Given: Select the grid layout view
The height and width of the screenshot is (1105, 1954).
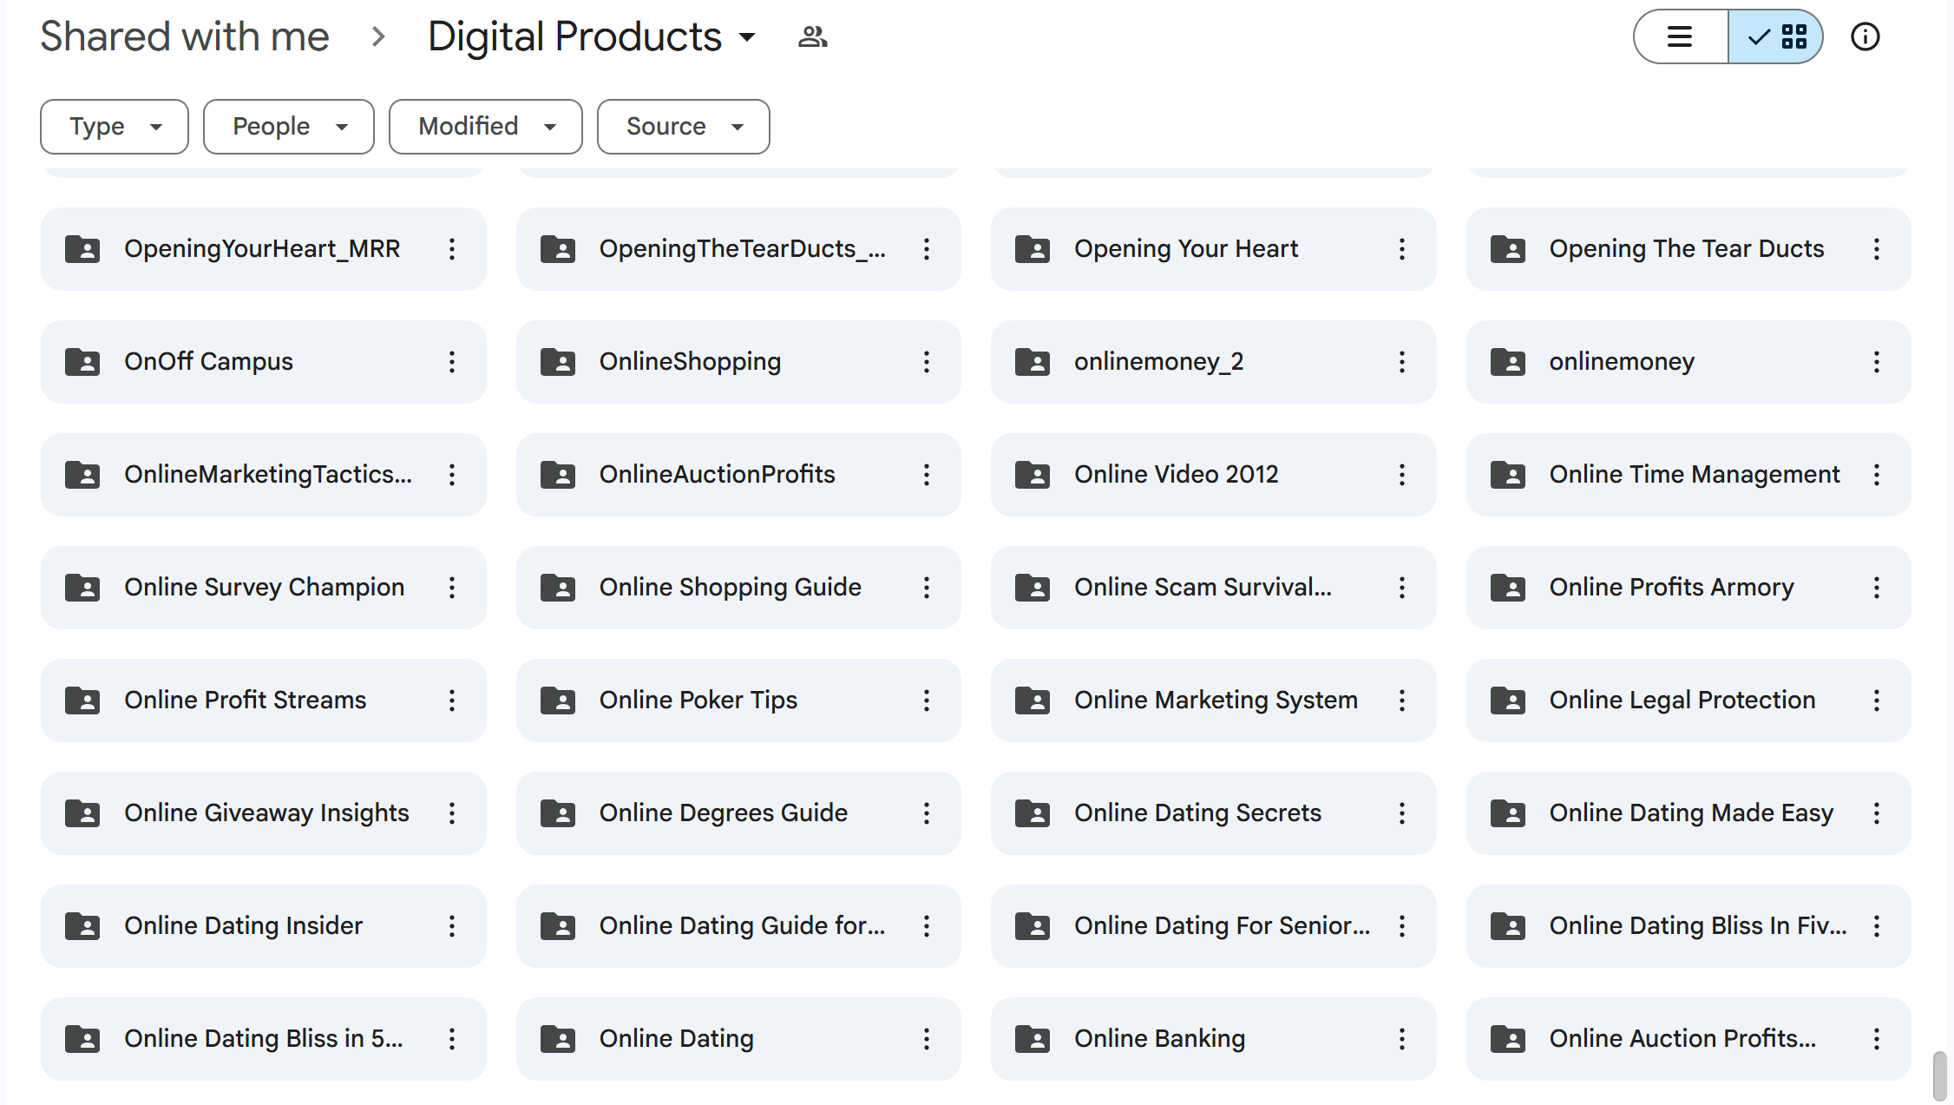Looking at the screenshot, I should [x=1775, y=37].
